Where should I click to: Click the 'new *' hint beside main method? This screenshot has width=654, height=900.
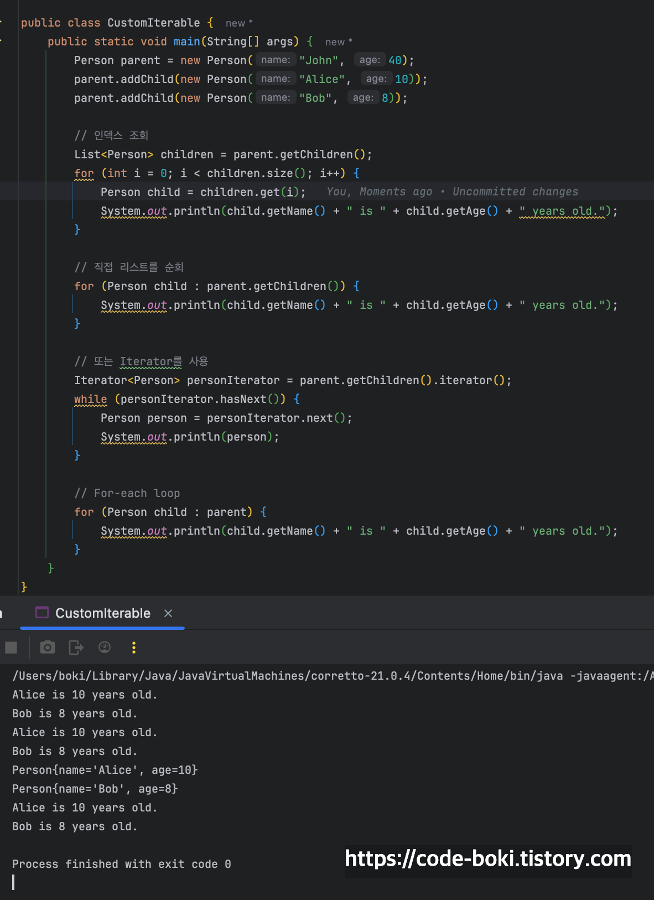pyautogui.click(x=339, y=42)
